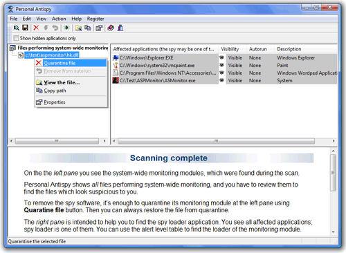
Task: Click the Properties toolbar icon
Action: point(99,28)
